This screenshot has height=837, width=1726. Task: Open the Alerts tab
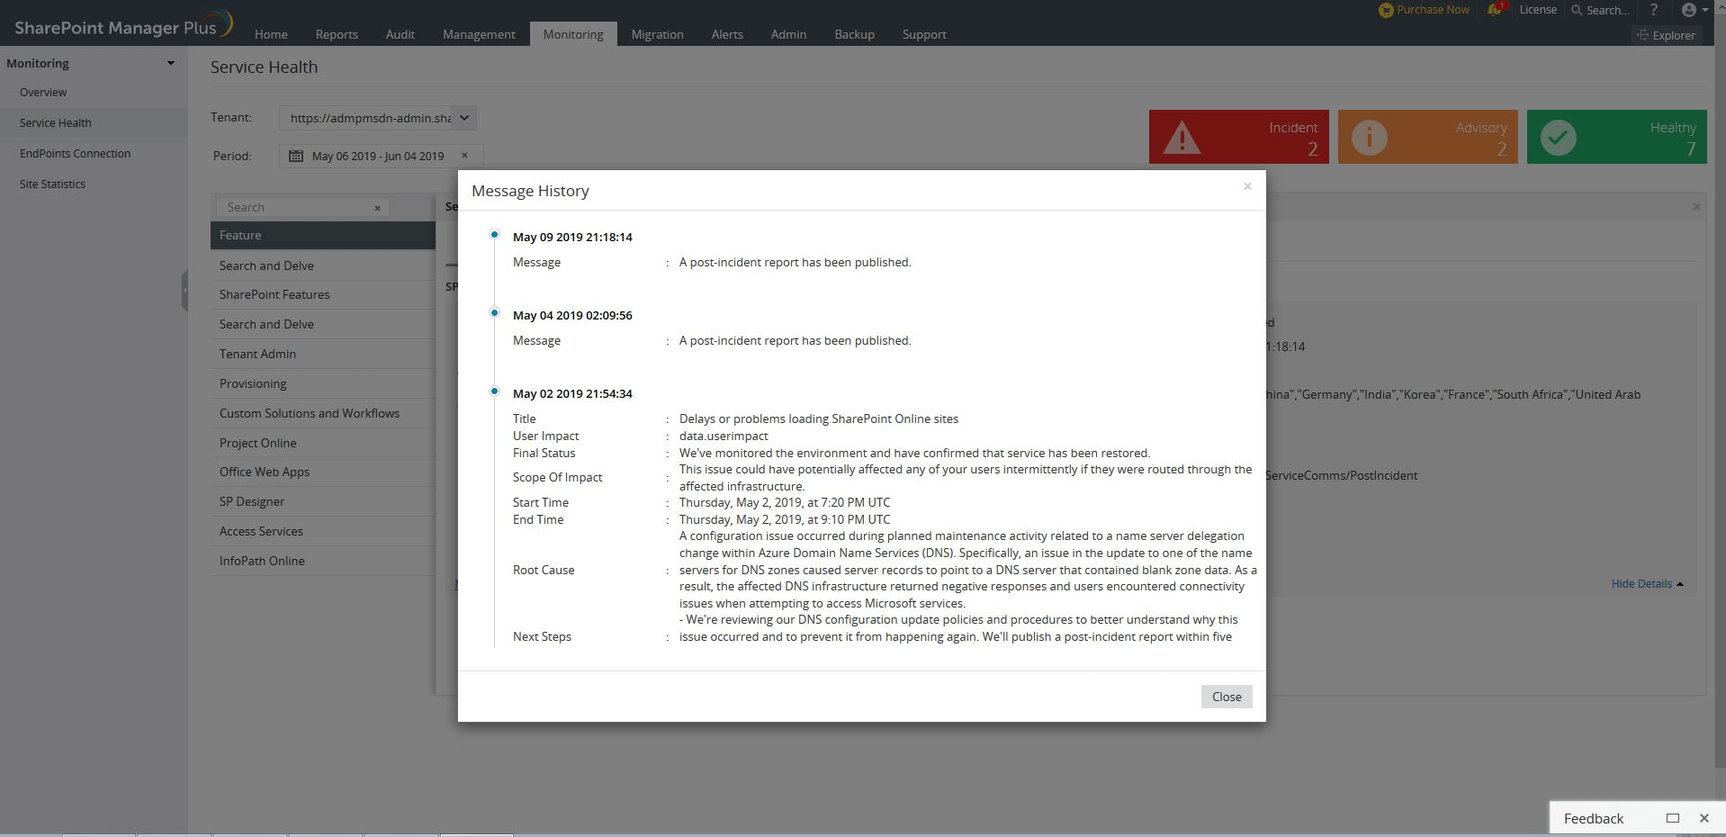(727, 34)
